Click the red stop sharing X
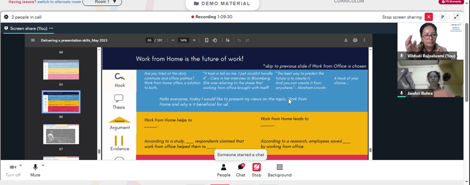 (x=429, y=17)
